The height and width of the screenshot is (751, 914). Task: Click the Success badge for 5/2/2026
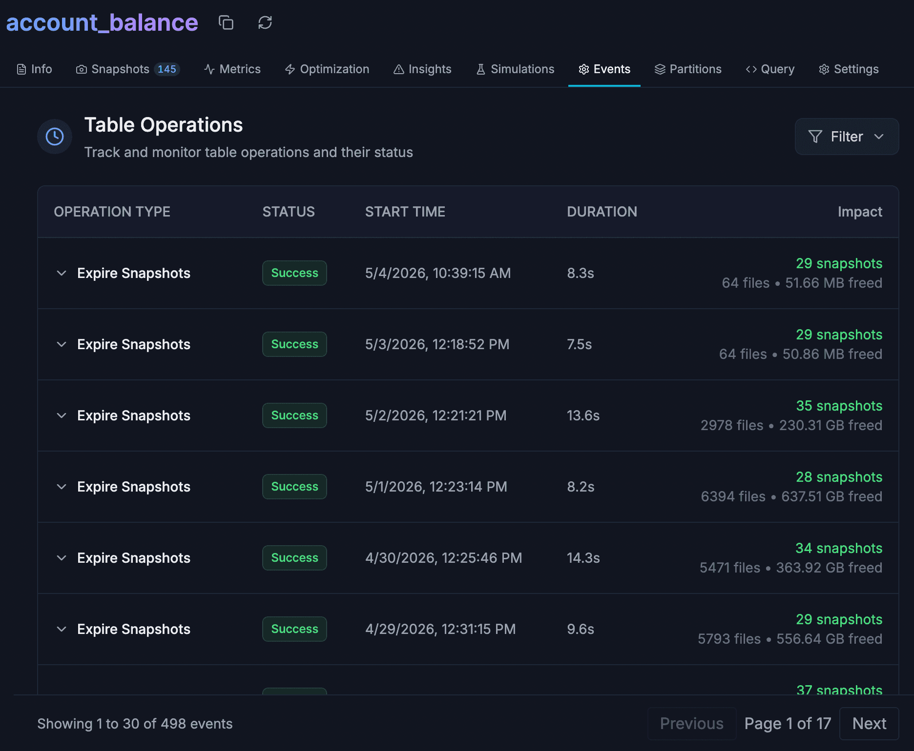pos(294,415)
